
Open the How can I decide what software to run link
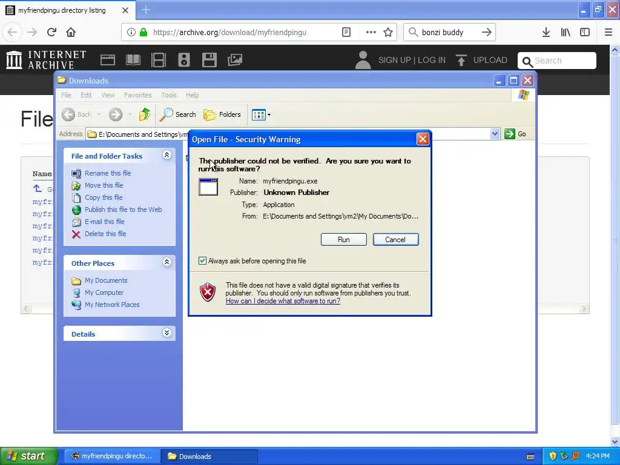(x=283, y=301)
